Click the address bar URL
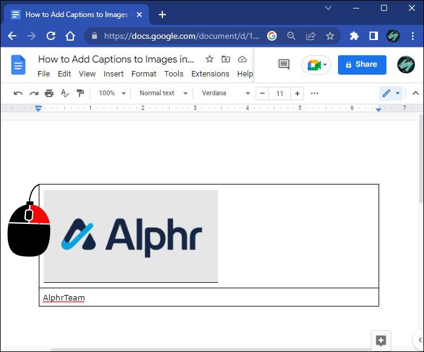The width and height of the screenshot is (424, 352). pos(182,36)
